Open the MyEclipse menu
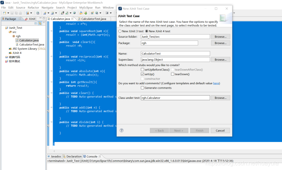 tap(86, 8)
